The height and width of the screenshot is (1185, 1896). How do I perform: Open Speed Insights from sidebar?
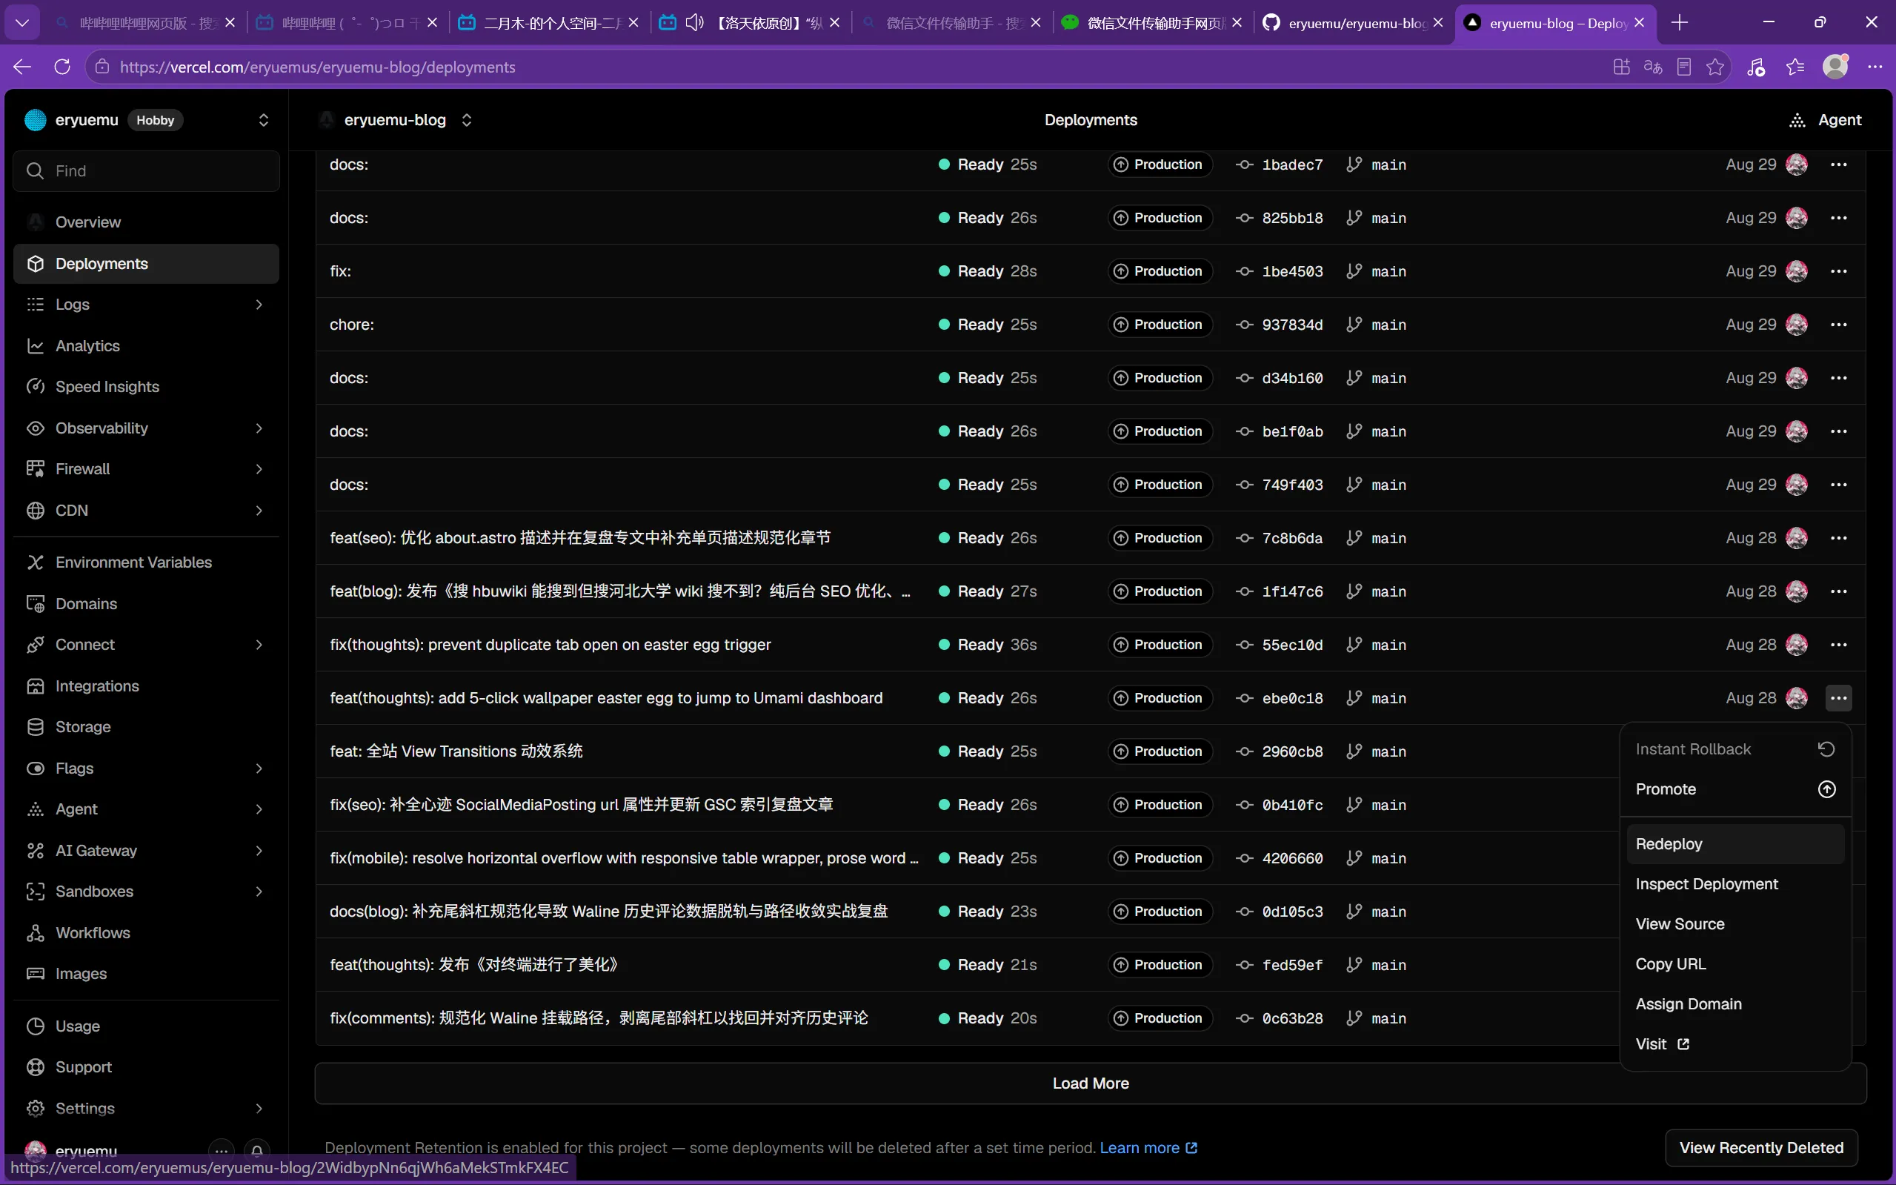[x=146, y=386]
